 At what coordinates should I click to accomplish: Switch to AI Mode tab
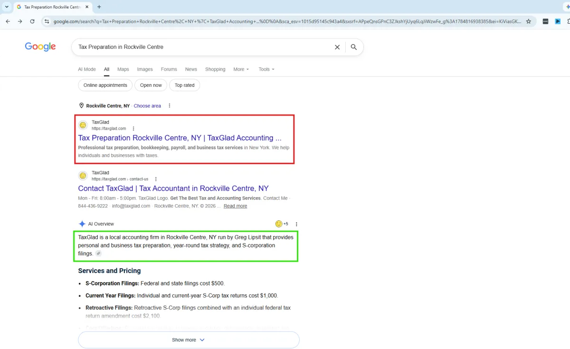click(87, 69)
